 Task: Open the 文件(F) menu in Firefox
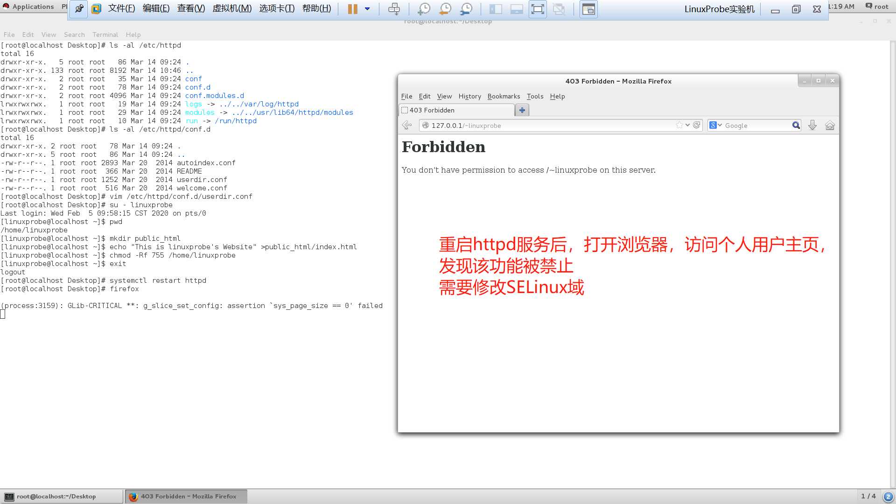pyautogui.click(x=407, y=95)
